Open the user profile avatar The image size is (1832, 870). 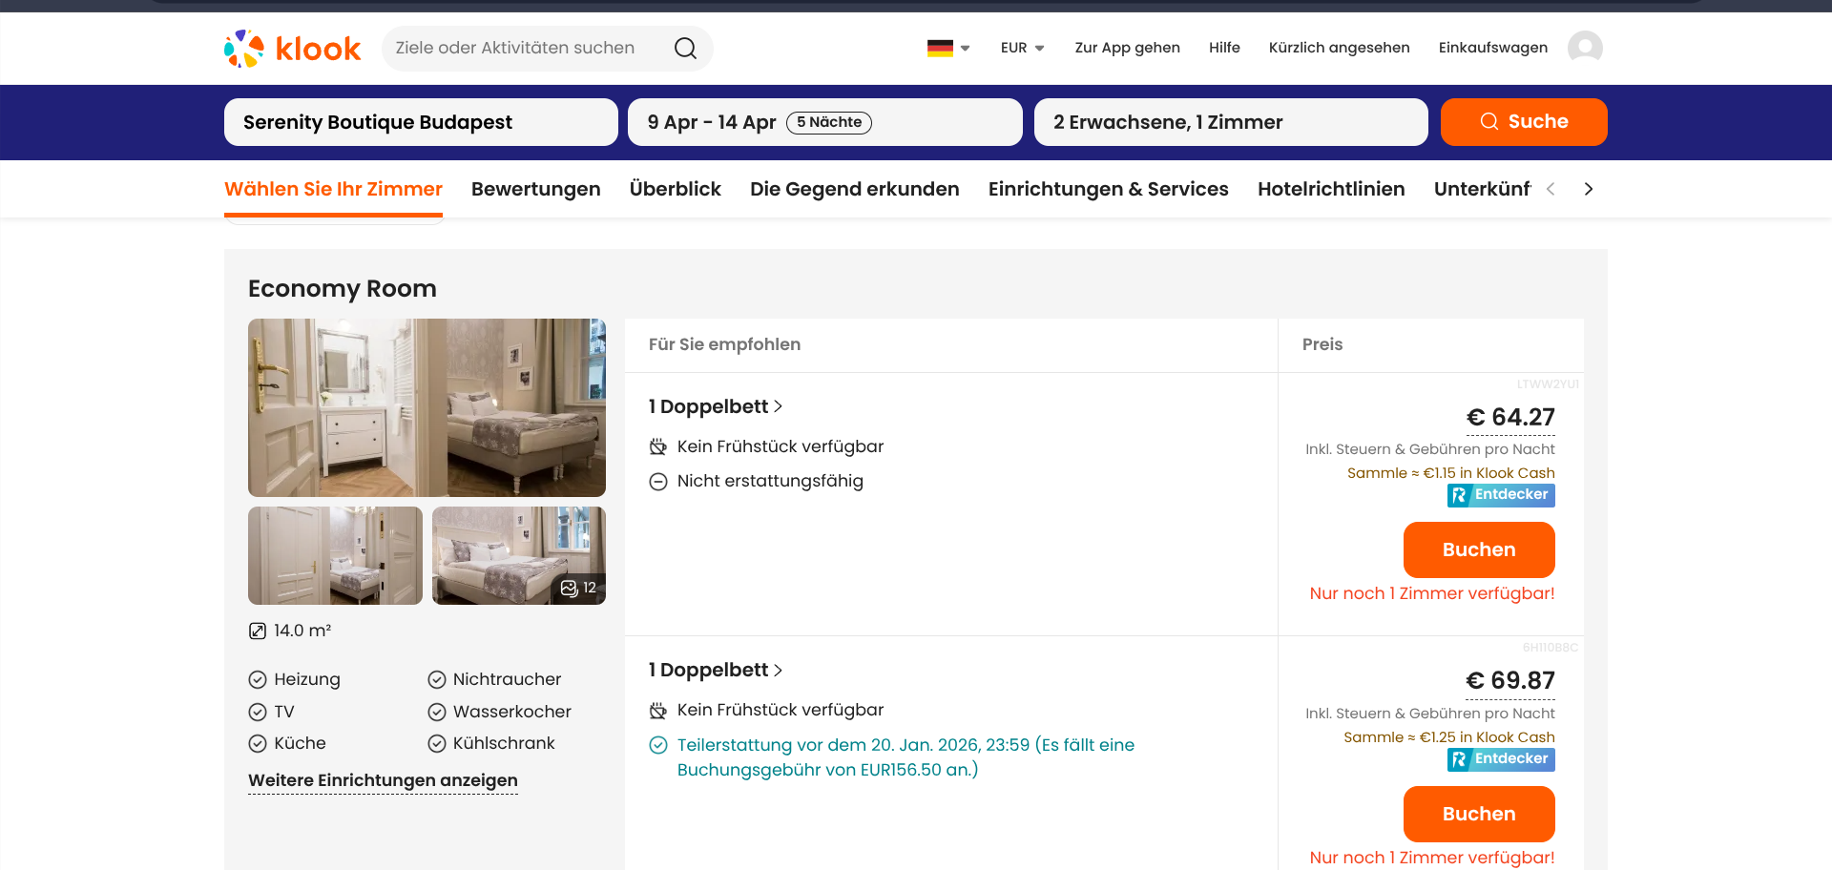[1585, 48]
